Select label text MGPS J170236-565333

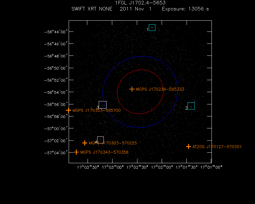(160, 89)
